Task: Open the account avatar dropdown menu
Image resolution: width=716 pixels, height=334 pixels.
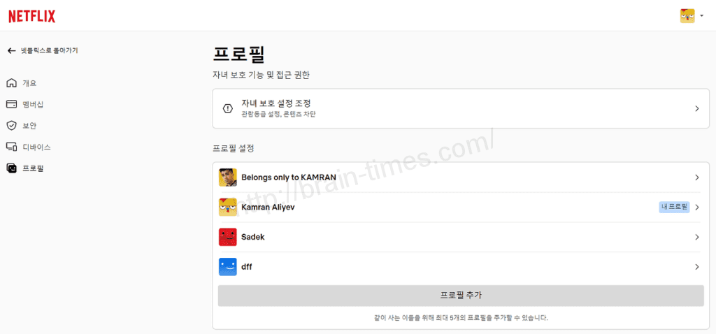Action: click(691, 16)
